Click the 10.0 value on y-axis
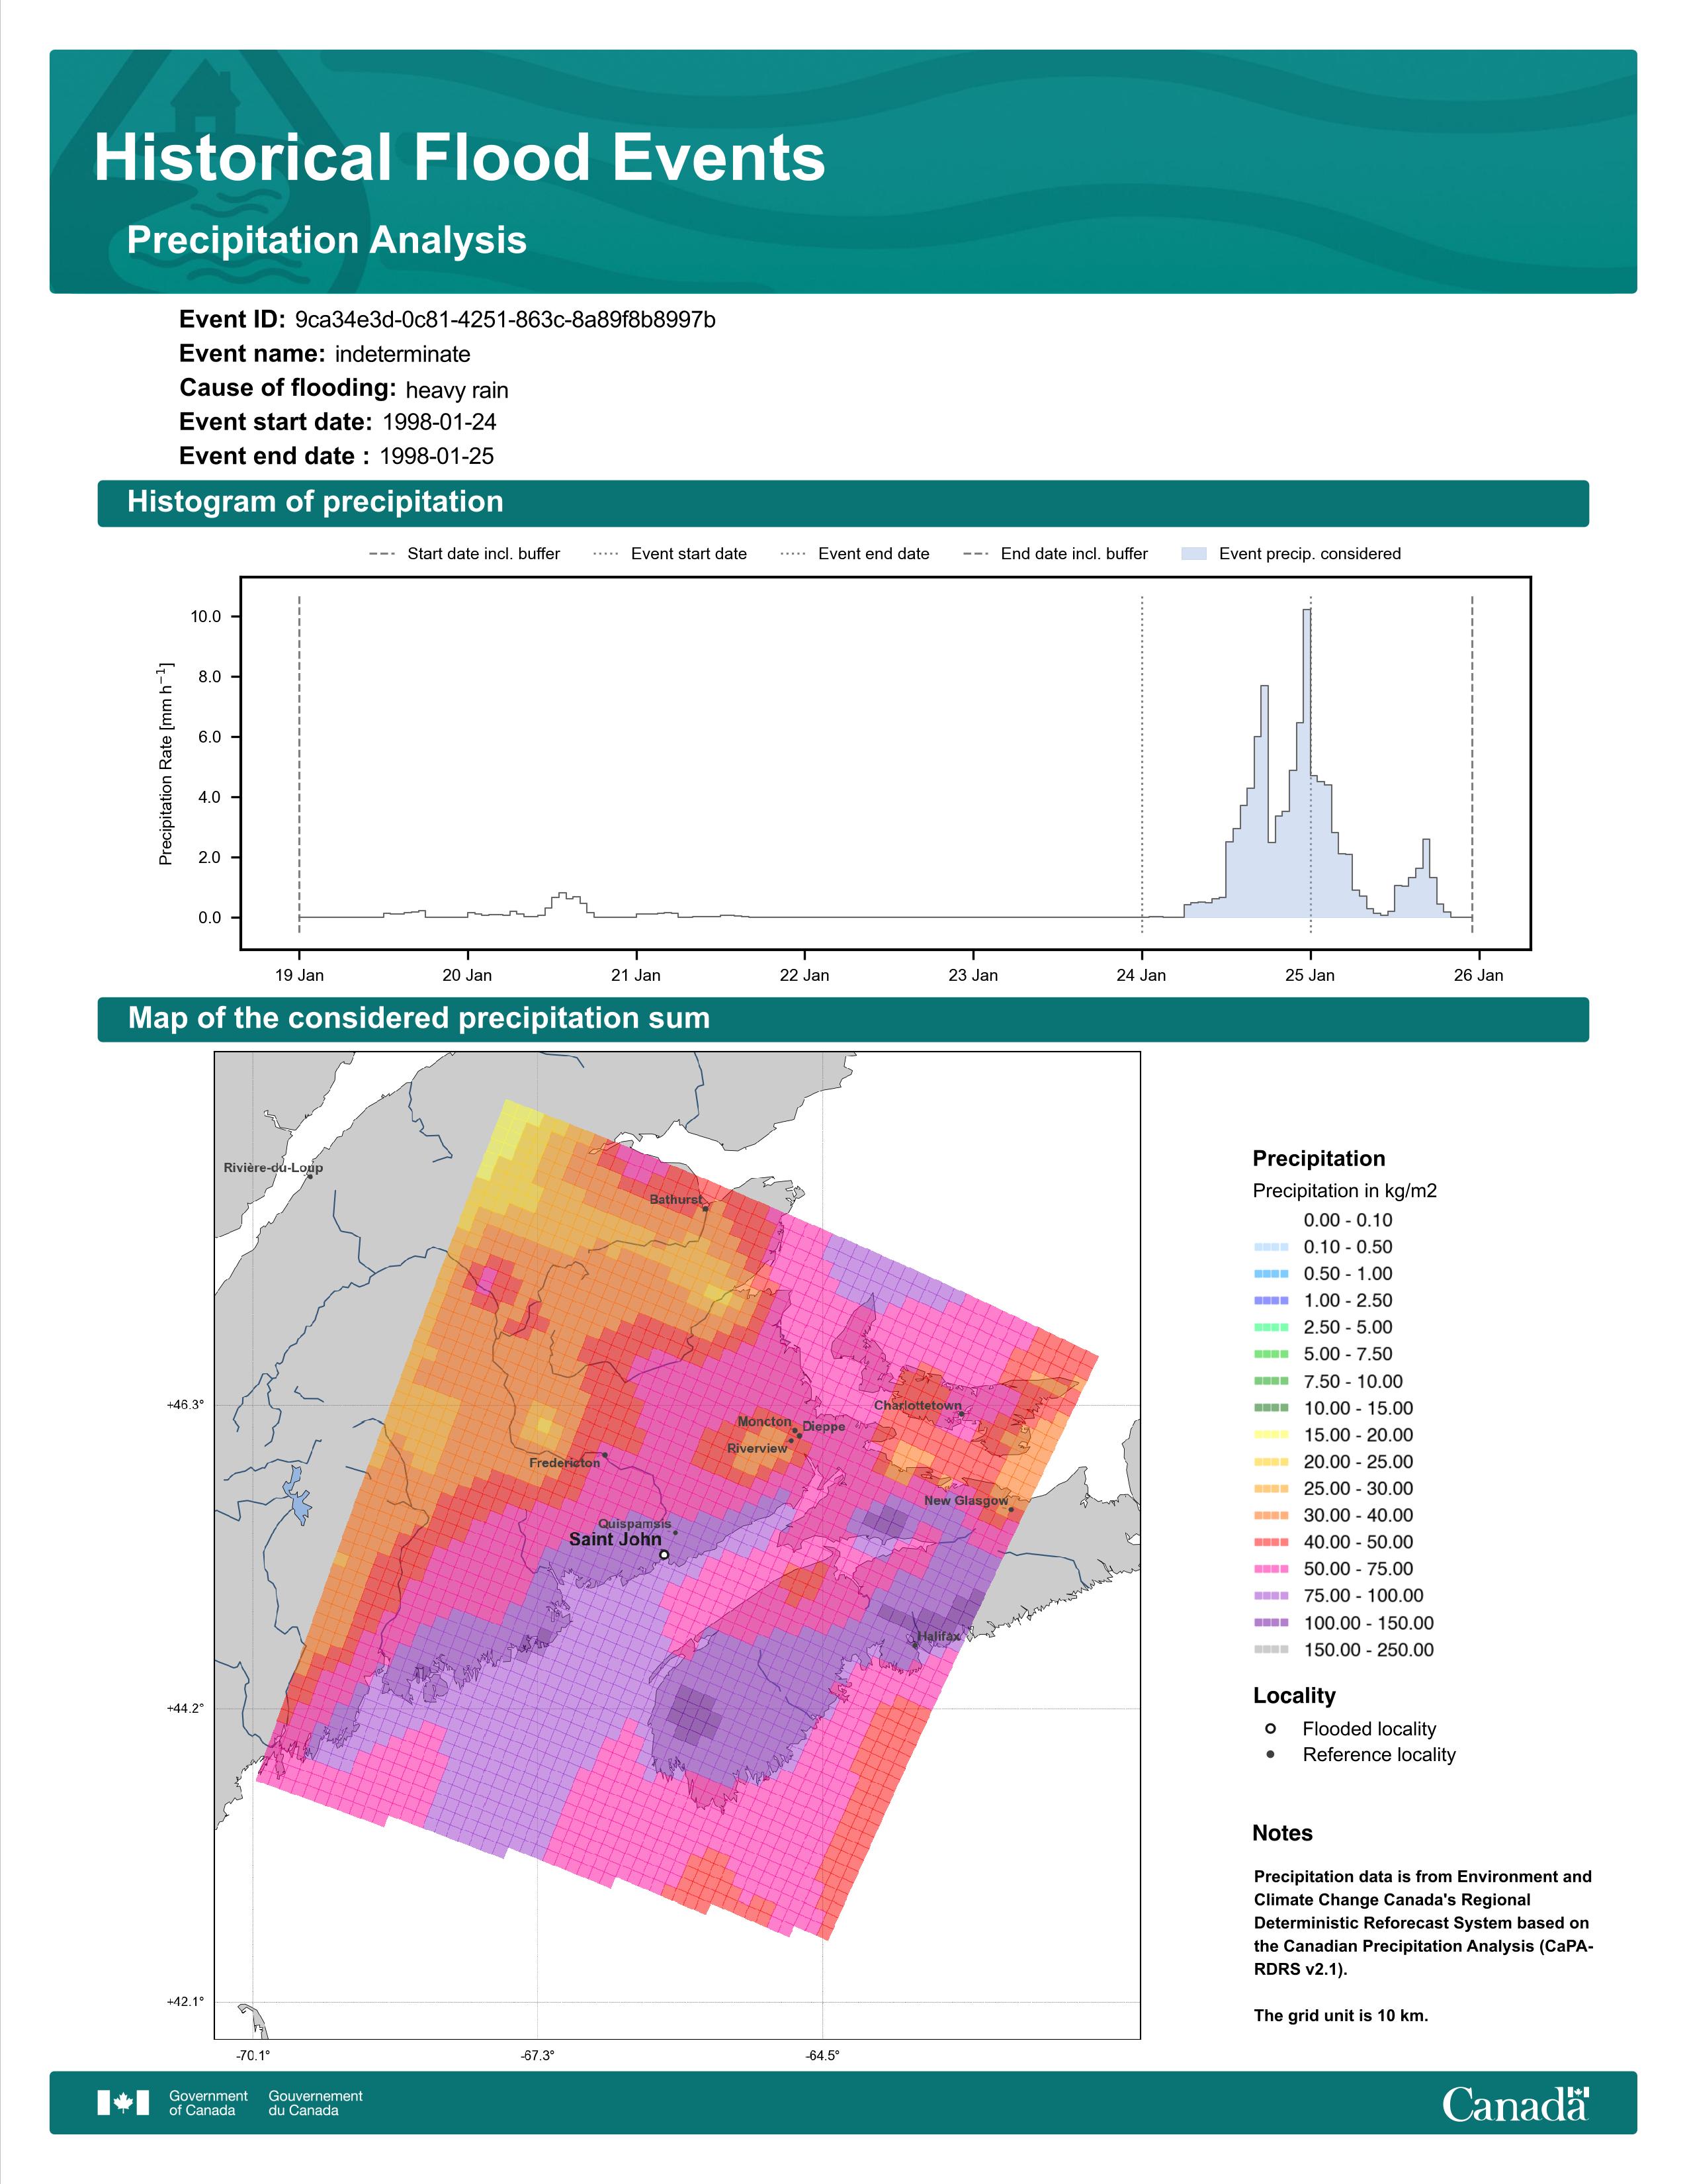This screenshot has width=1687, height=2184. [x=206, y=617]
